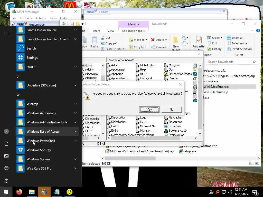Image resolution: width=263 pixels, height=197 pixels.
Task: Open the Contacts menu in MSN Messenger
Action: tap(26, 18)
